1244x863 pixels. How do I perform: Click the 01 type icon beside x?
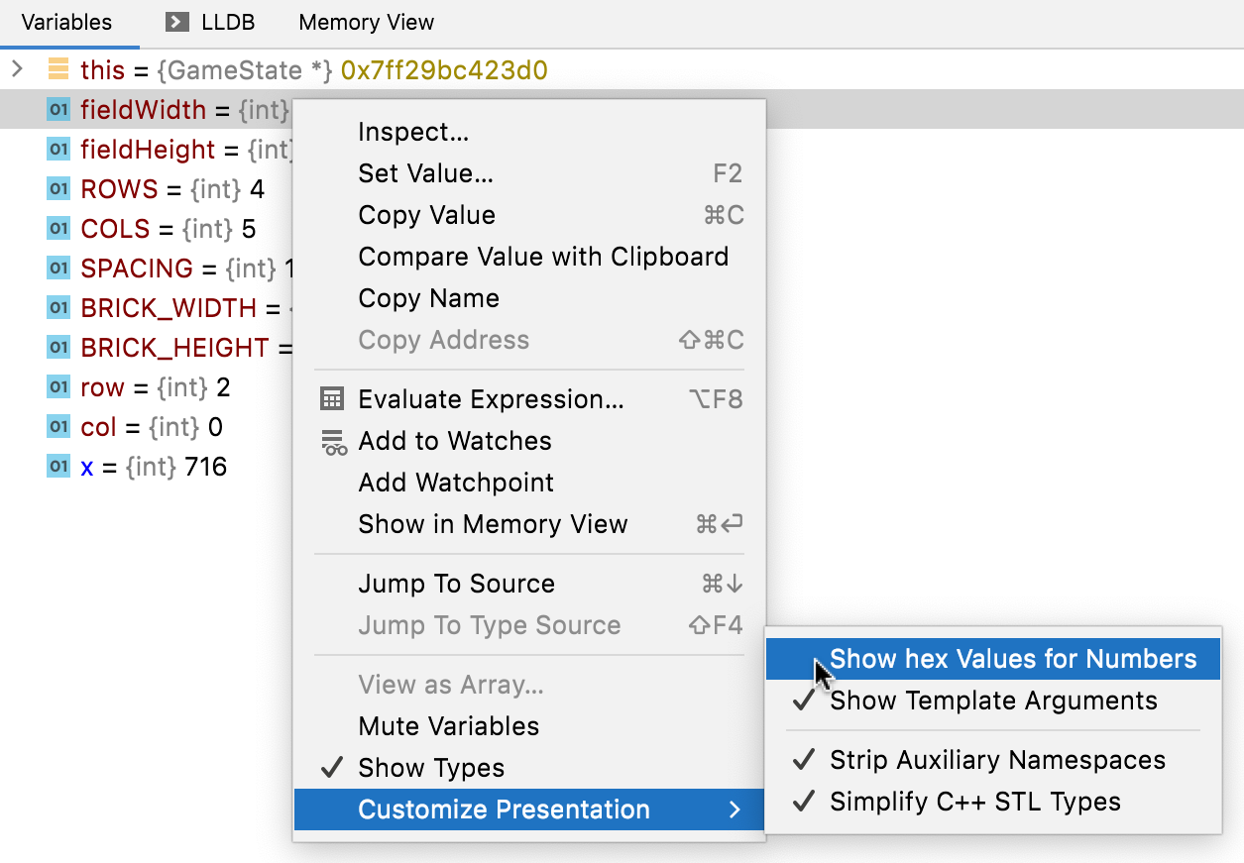click(x=58, y=466)
